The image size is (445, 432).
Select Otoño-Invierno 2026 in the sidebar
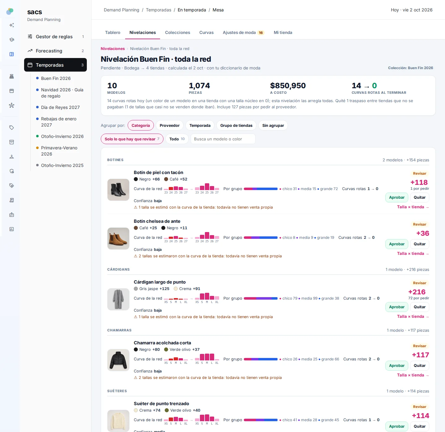pyautogui.click(x=62, y=136)
